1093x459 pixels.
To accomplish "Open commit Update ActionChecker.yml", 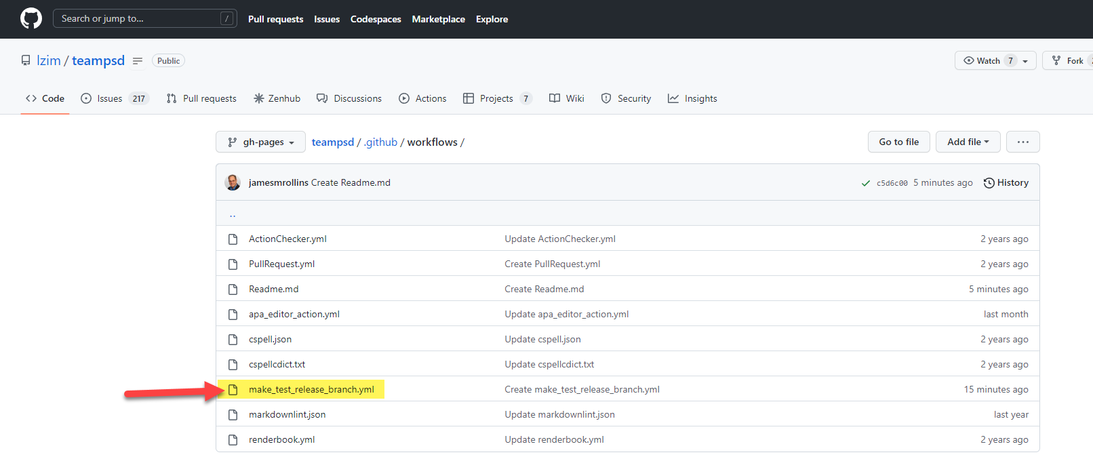I will click(560, 239).
